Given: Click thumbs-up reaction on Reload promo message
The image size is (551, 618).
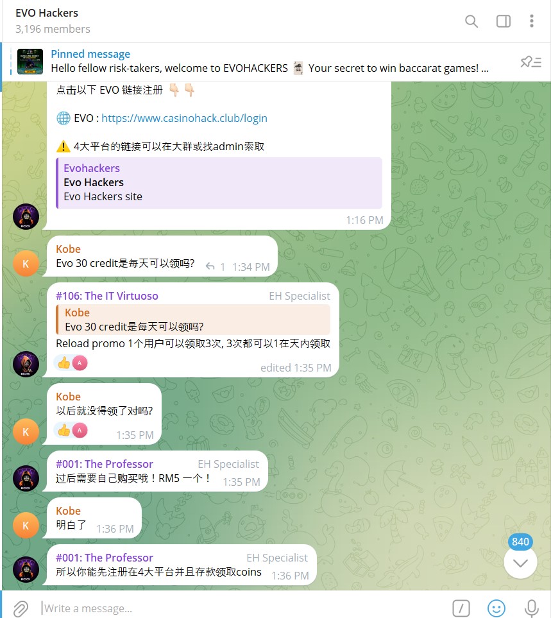Looking at the screenshot, I should click(x=71, y=363).
